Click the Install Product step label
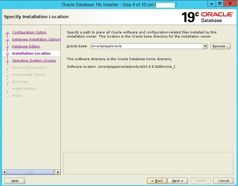This screenshot has width=238, height=186. point(24,89)
